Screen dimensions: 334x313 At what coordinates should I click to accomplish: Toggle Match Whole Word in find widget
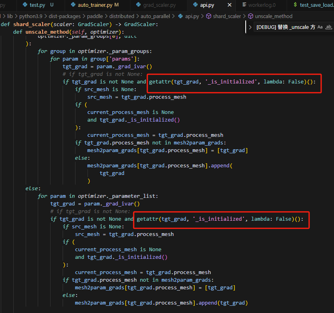329,27
